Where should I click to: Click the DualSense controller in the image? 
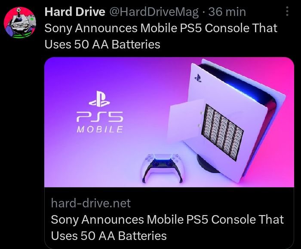[162, 167]
